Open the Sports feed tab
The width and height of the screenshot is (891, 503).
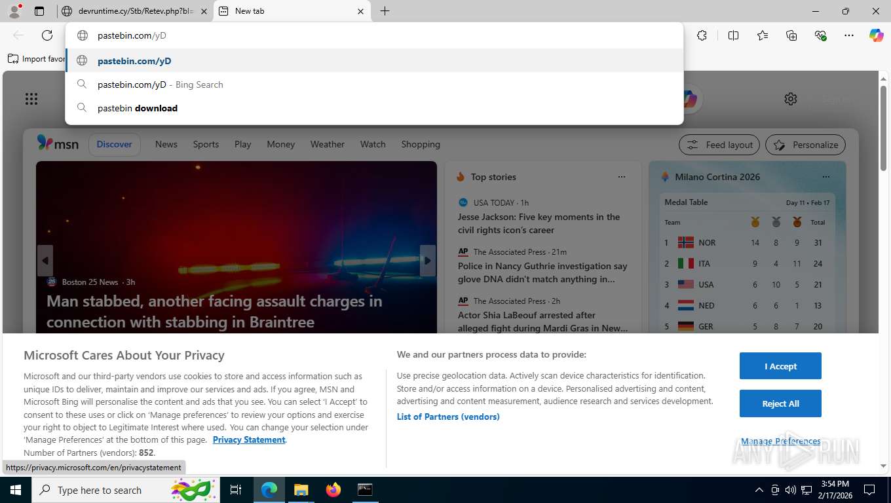pyautogui.click(x=206, y=144)
